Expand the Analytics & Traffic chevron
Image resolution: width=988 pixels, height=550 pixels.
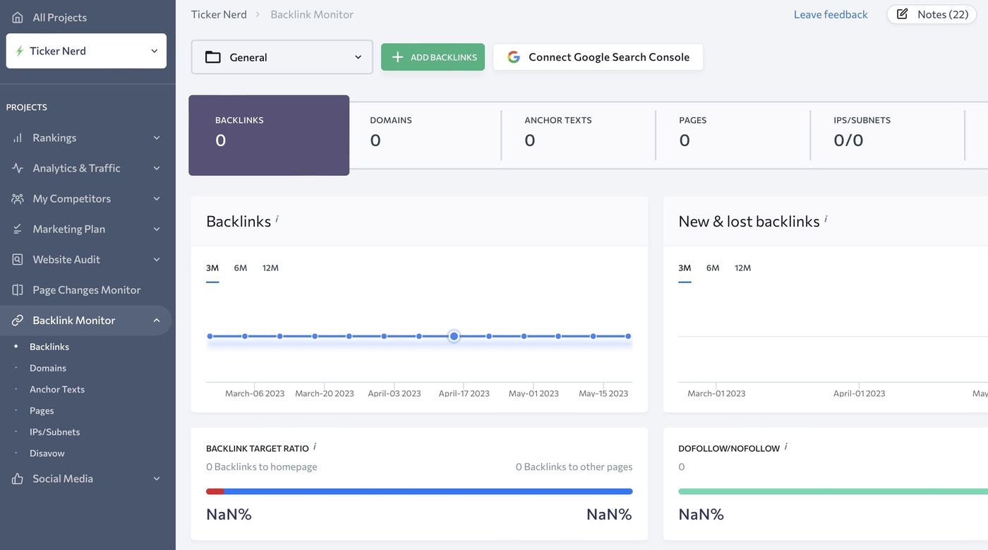(x=157, y=168)
